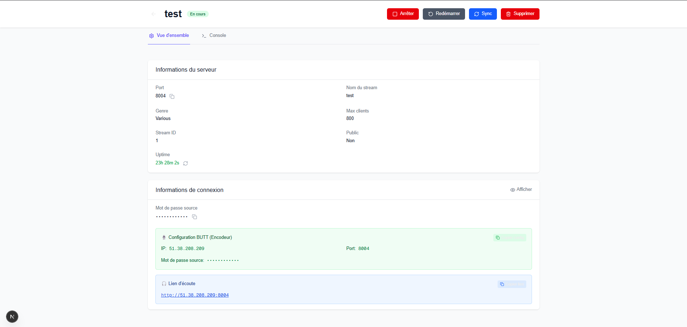The height and width of the screenshot is (327, 687).
Task: Copy the hidden source password
Action: [194, 217]
